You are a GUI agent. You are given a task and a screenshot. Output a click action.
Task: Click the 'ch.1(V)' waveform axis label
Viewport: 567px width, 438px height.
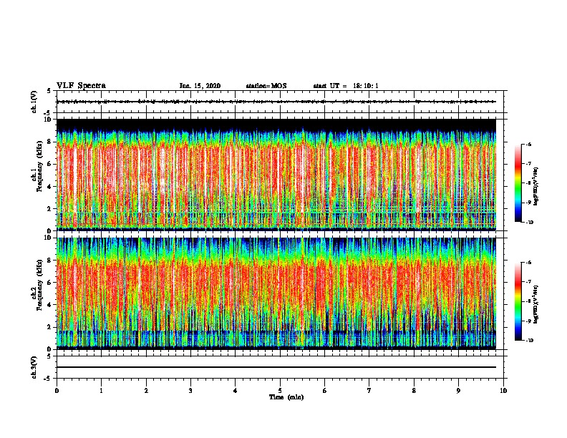[34, 102]
